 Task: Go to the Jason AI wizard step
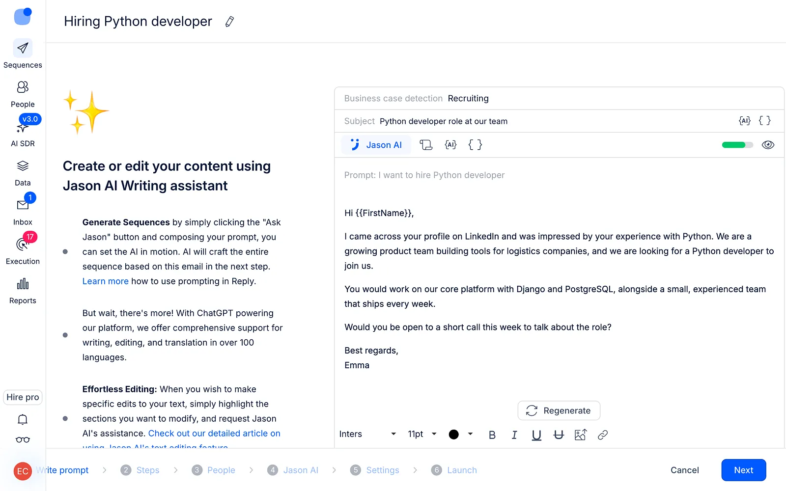pos(293,470)
